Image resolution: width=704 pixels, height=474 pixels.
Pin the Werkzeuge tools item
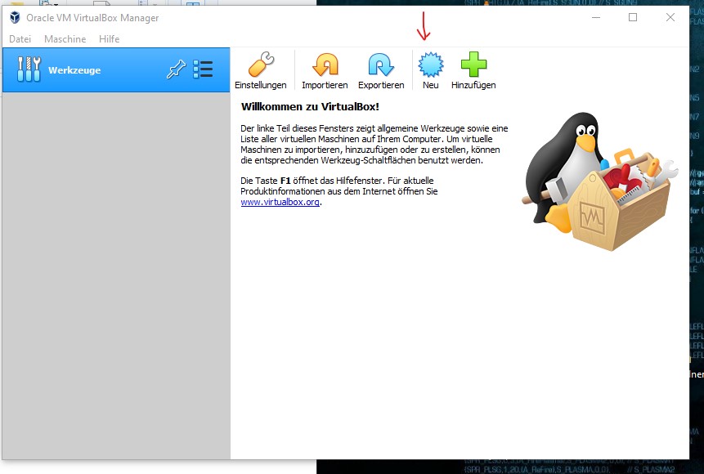[176, 69]
